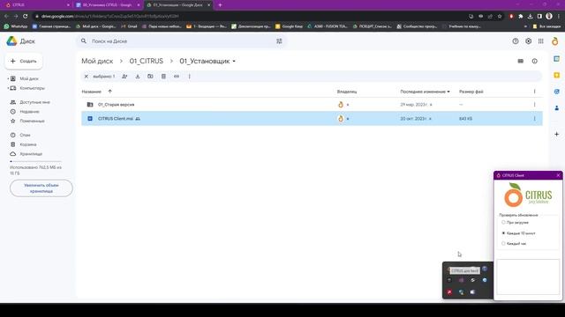Click the Создать button
565x317 pixels.
coord(24,61)
